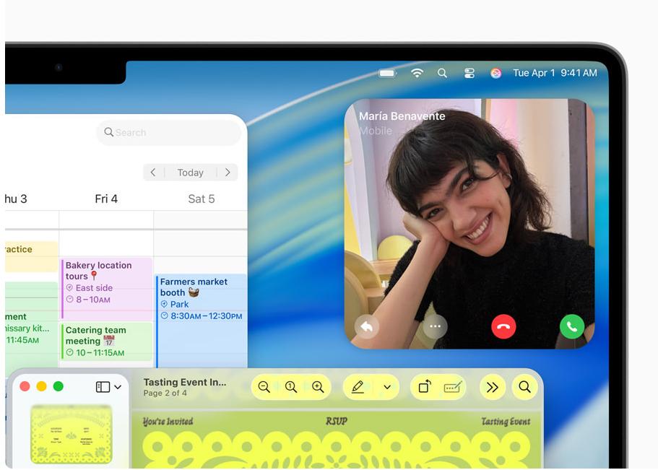Image resolution: width=658 pixels, height=470 pixels.
Task: Show more toolbar items in Preview
Action: [493, 387]
